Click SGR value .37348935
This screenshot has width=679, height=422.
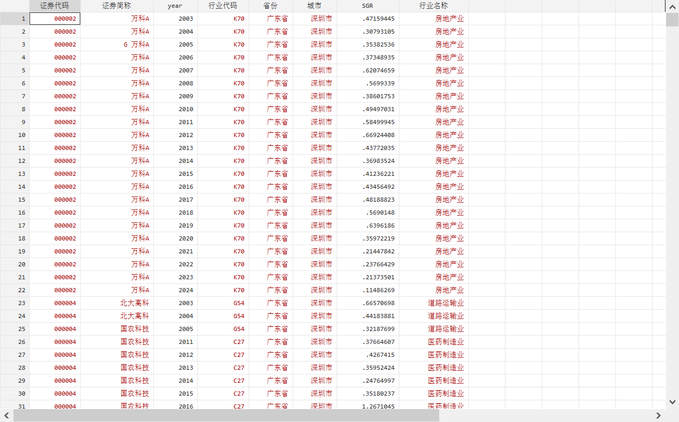click(x=368, y=57)
